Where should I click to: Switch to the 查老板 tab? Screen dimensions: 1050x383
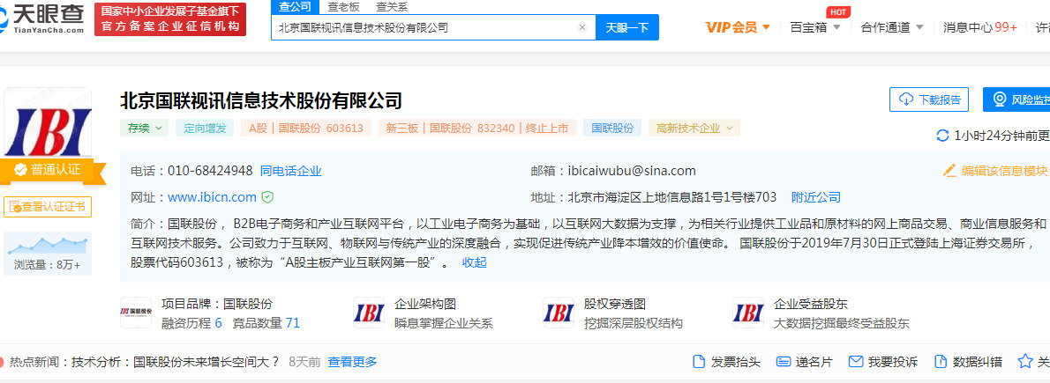pos(341,7)
